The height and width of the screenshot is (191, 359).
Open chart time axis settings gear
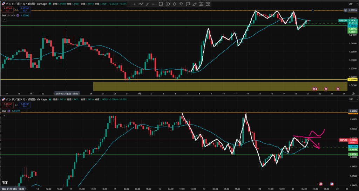353,94
